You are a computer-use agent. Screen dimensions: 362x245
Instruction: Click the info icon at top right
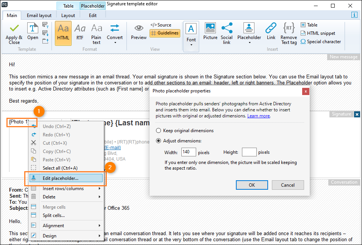tap(354, 15)
